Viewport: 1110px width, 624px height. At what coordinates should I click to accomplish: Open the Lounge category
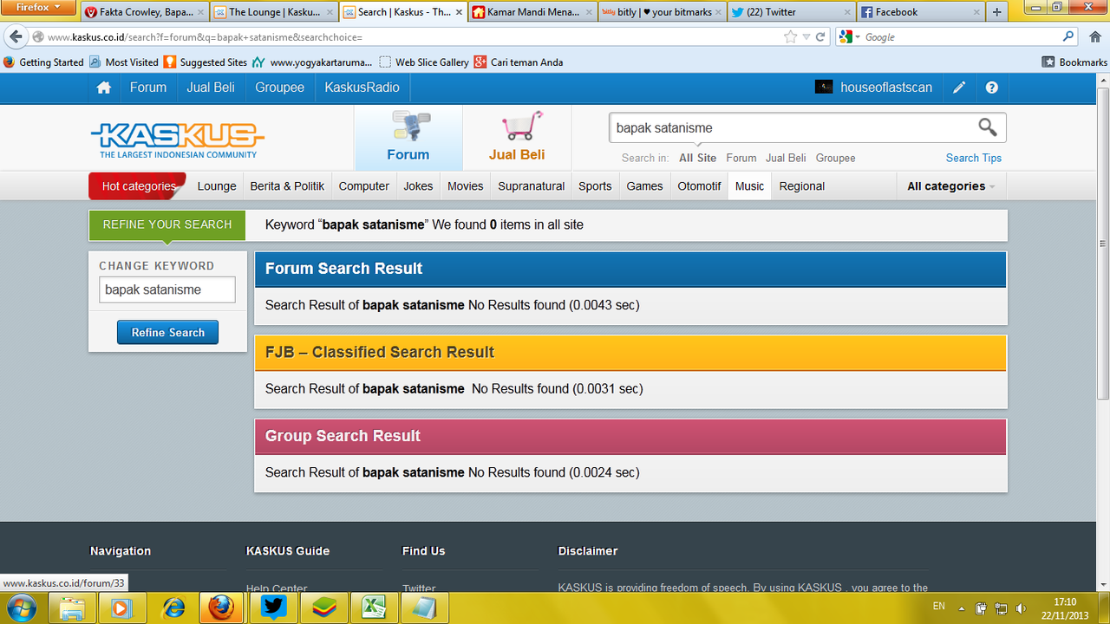point(217,186)
